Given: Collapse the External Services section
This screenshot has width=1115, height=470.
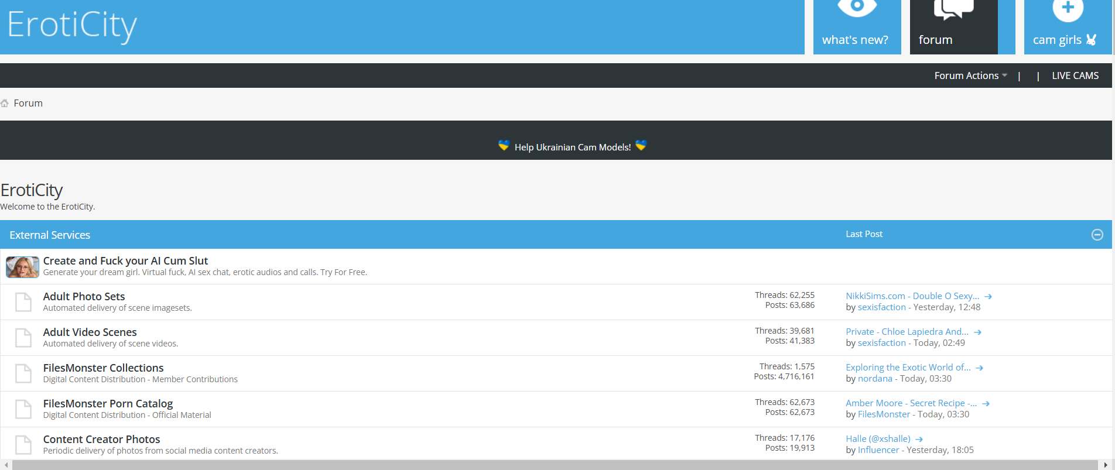Looking at the screenshot, I should tap(1097, 235).
